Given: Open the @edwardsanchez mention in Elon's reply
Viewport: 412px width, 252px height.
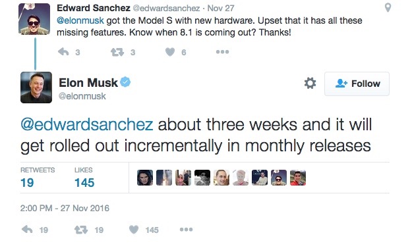Looking at the screenshot, I should (x=87, y=124).
